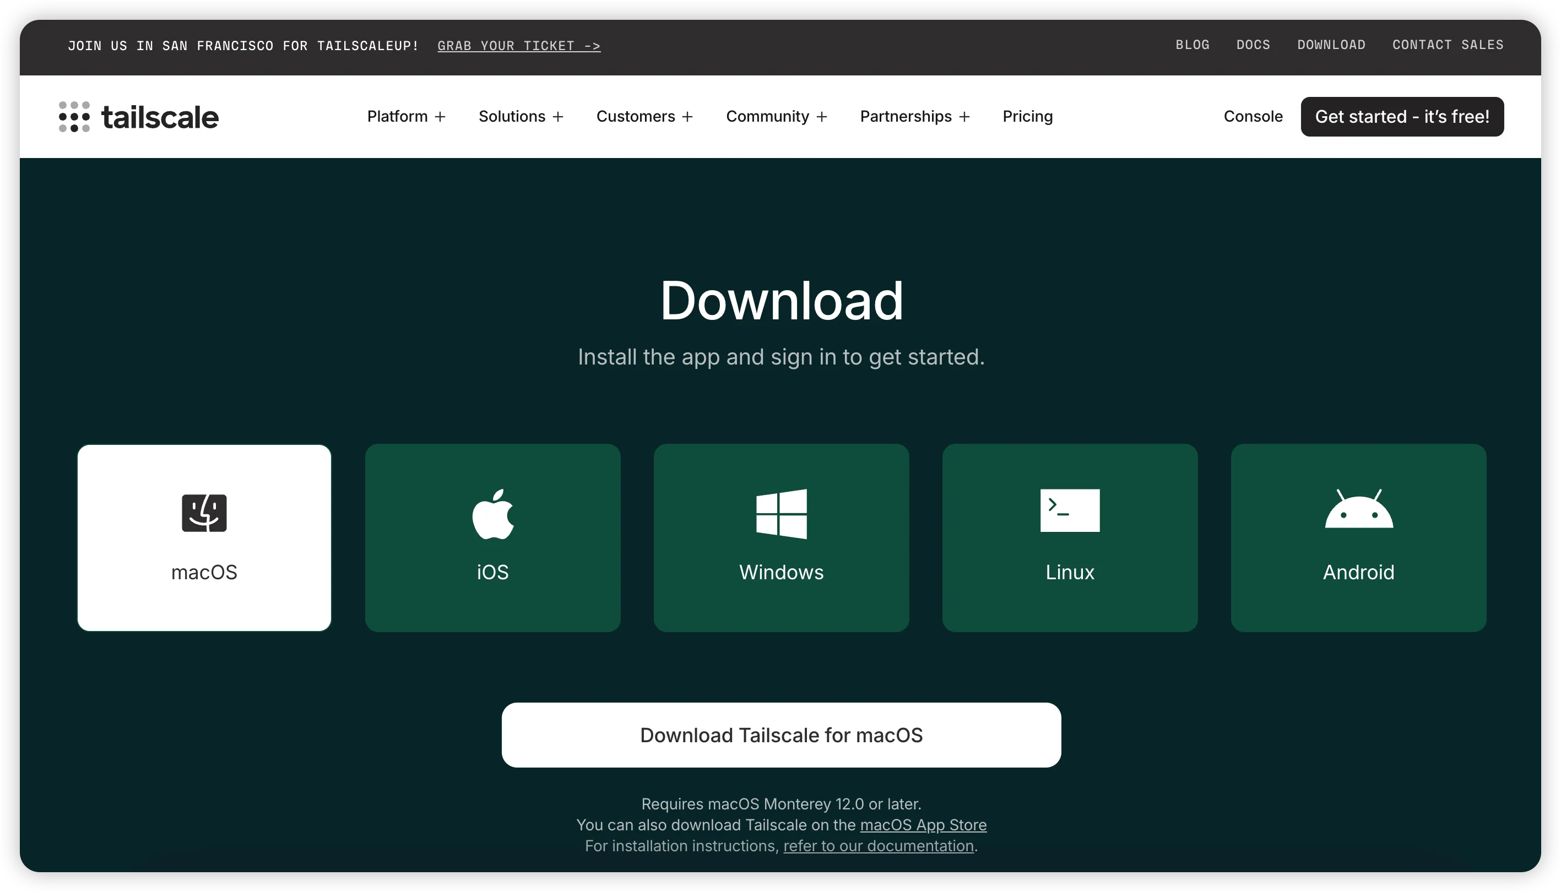Click the macOS Finder face icon

click(x=204, y=513)
